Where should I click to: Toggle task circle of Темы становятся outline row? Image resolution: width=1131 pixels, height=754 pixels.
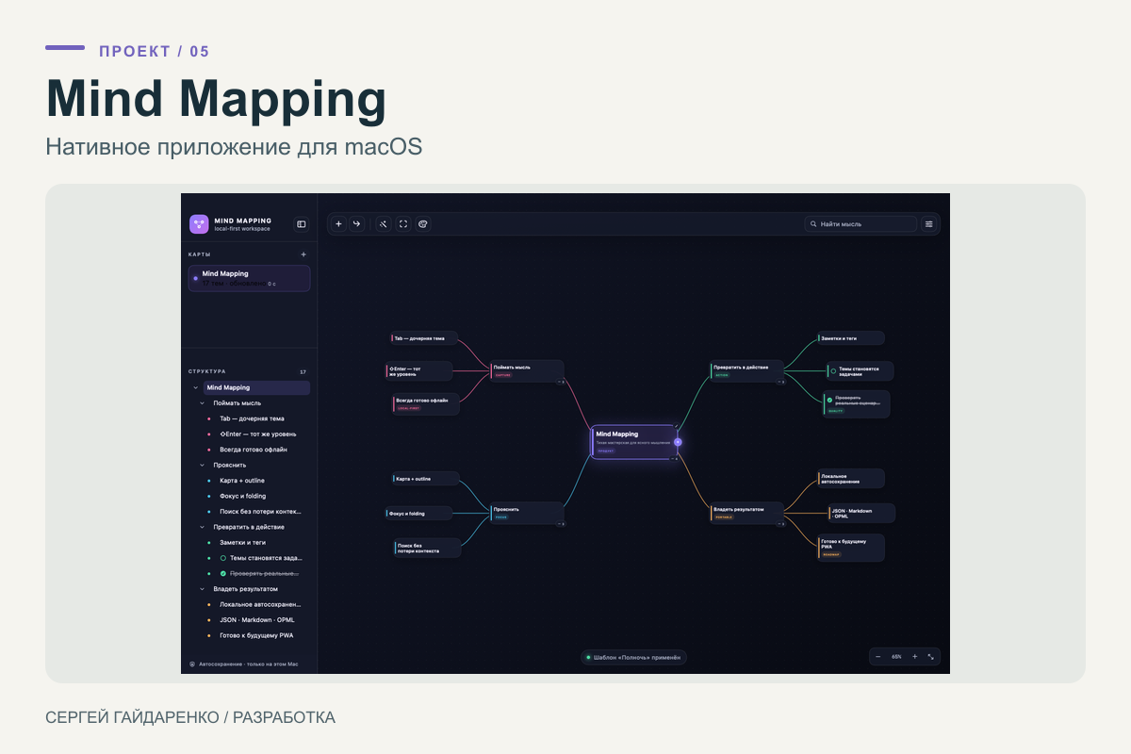(x=223, y=558)
